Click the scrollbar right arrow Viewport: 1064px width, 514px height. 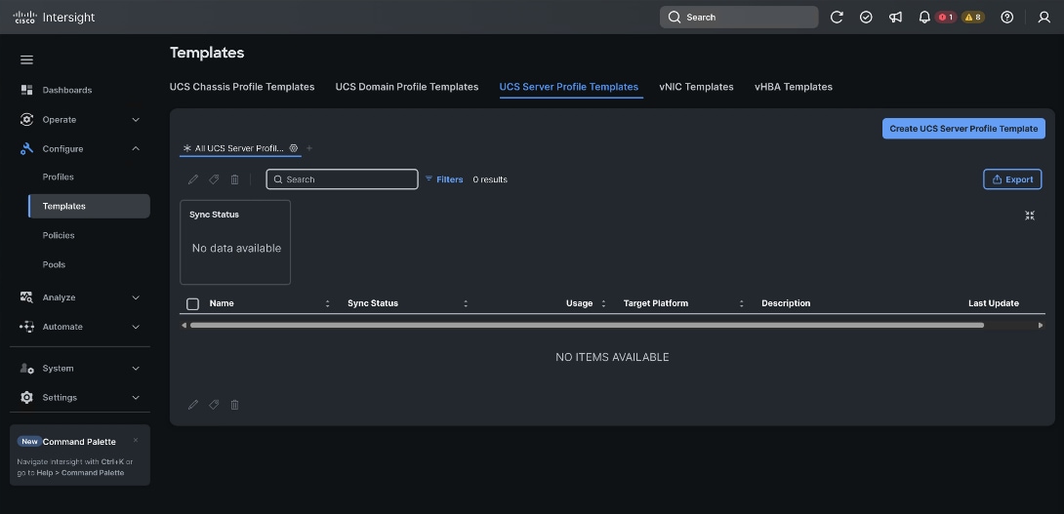click(x=1041, y=326)
